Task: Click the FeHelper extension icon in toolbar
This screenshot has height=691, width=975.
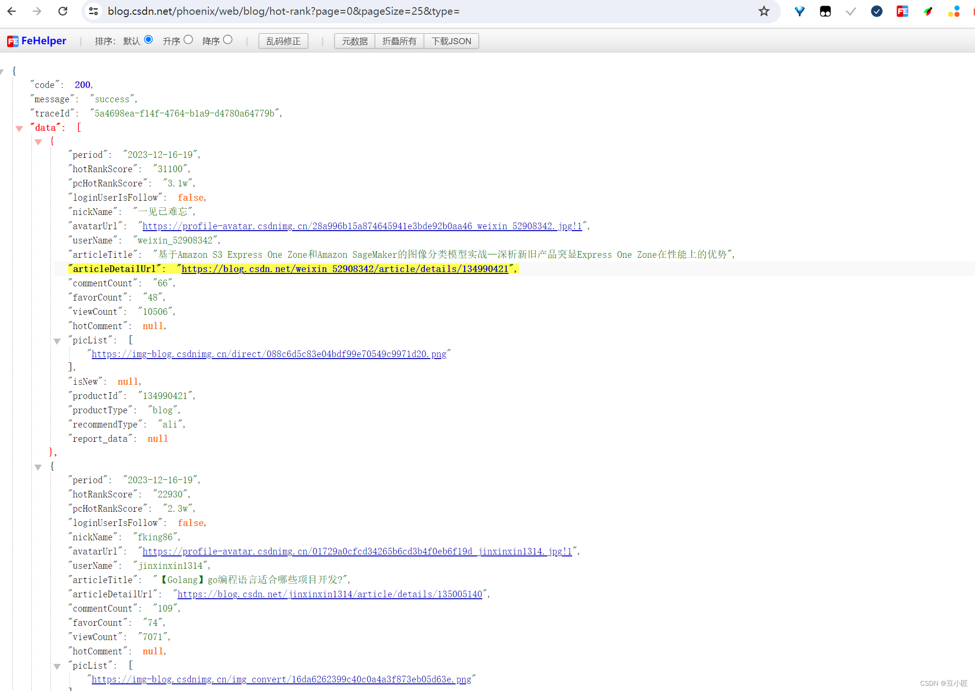Action: (x=902, y=11)
